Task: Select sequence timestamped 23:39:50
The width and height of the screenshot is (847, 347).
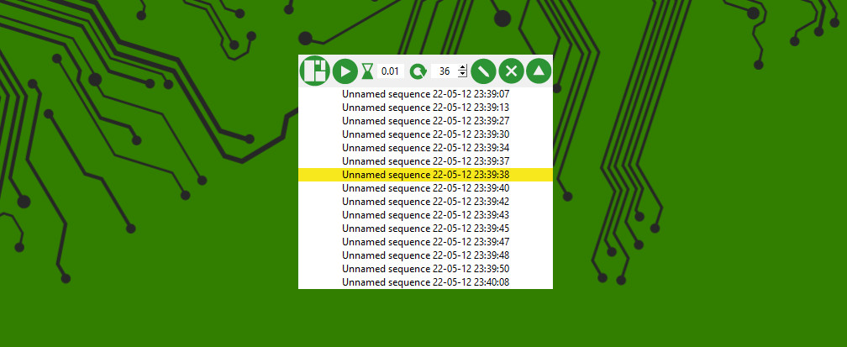Action: [x=426, y=269]
